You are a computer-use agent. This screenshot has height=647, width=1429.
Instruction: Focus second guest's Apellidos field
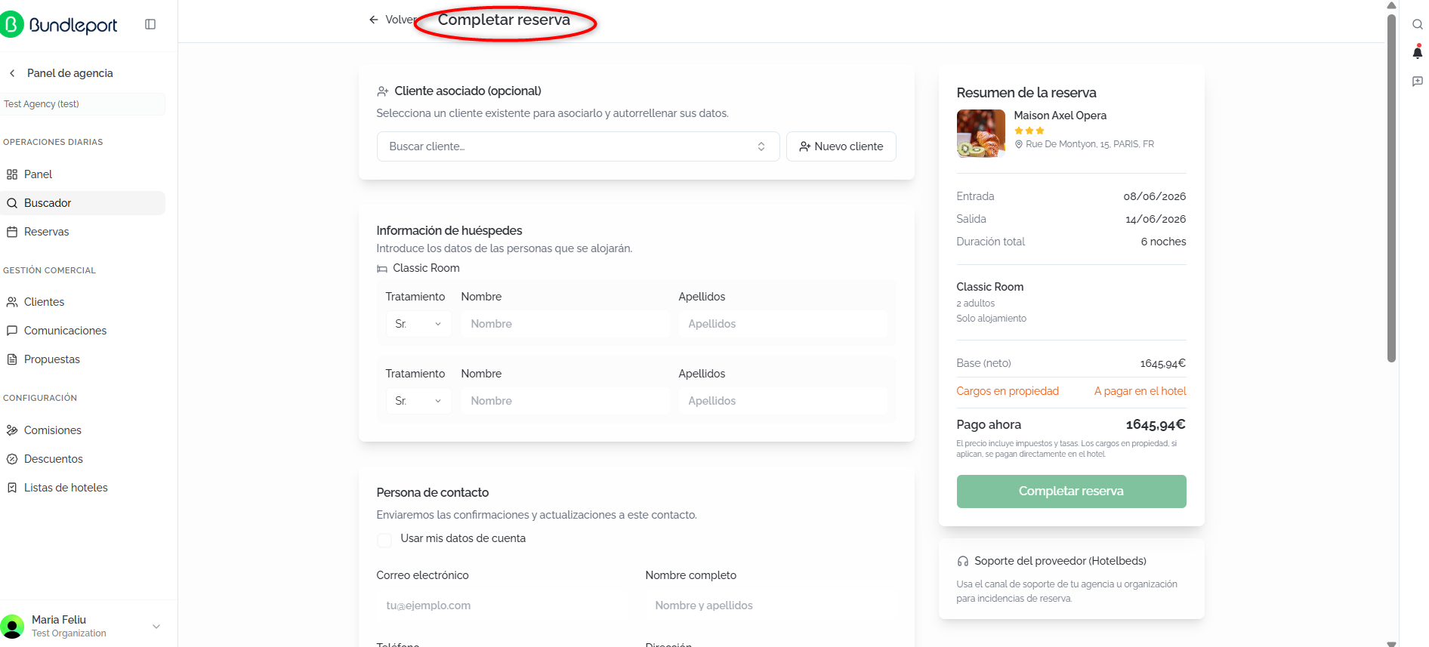coord(782,401)
